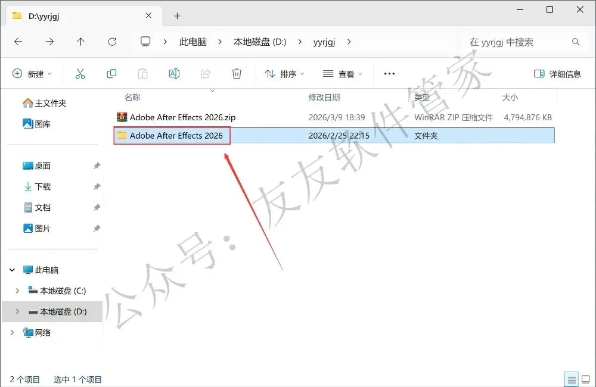Image resolution: width=596 pixels, height=387 pixels.
Task: Select 此电脑 in the navigation tree
Action: [41, 270]
